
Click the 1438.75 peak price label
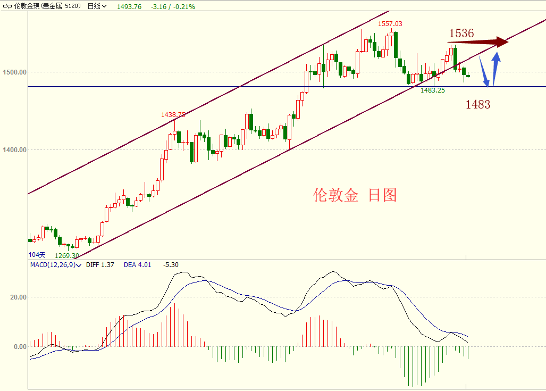pos(173,115)
